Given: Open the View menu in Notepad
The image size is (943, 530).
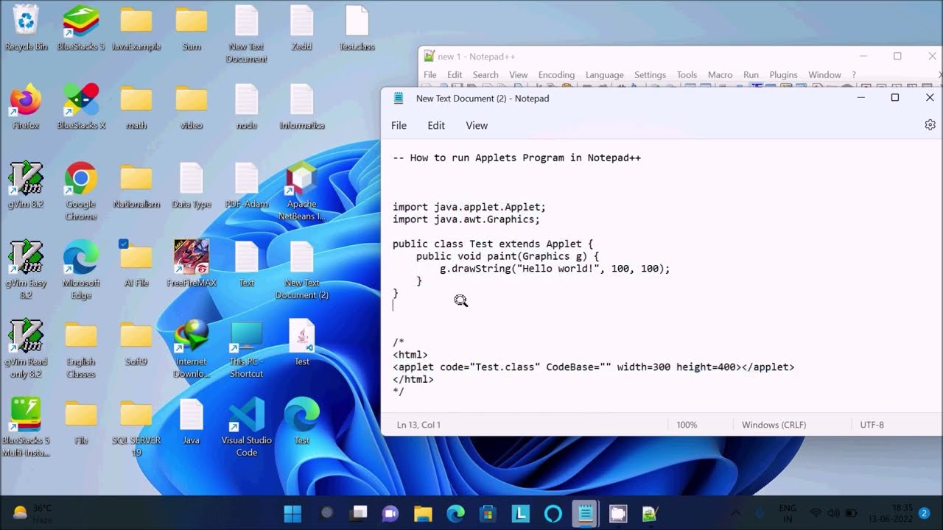Looking at the screenshot, I should (x=477, y=126).
